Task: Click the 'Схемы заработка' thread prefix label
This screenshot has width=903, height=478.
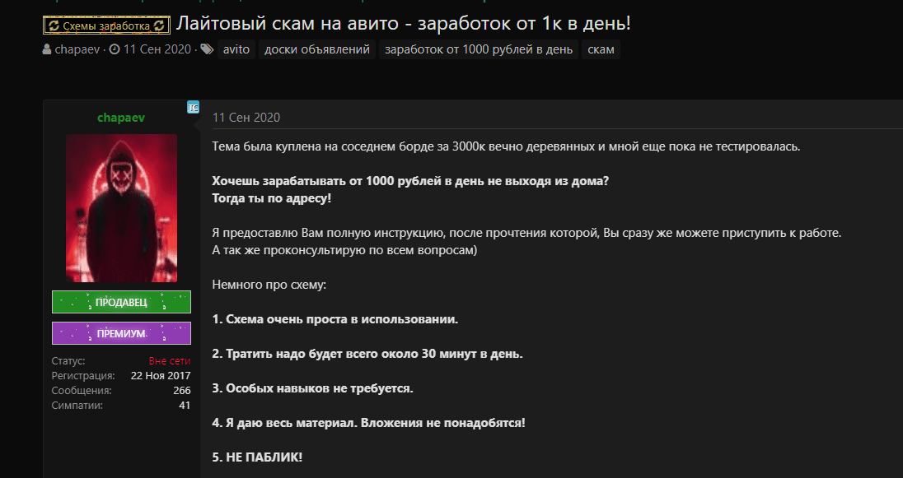Action: coord(106,26)
